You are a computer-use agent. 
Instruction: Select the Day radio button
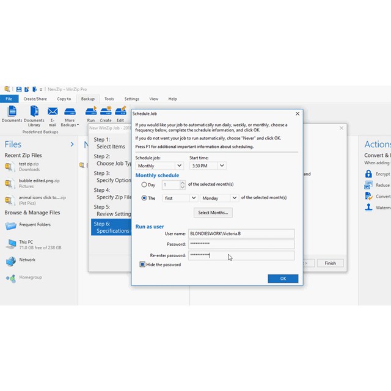(144, 185)
